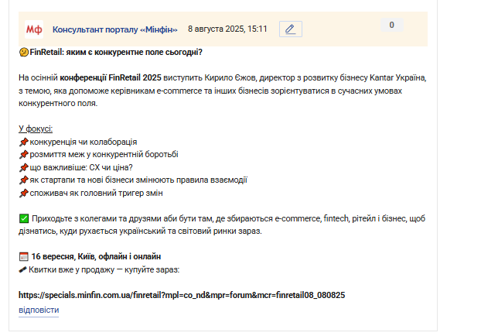
Task: Click pushpin icon beside що важливіше line
Action: (x=24, y=167)
